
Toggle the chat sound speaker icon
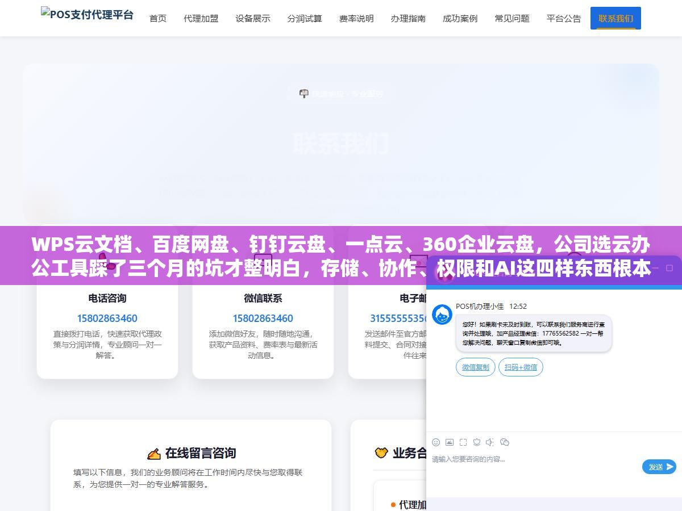click(490, 442)
